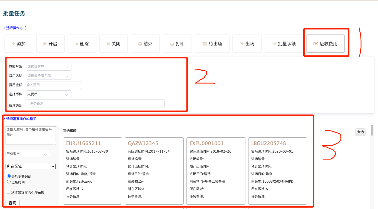Click the 打印 printer icon button
This screenshot has height=209, width=378.
click(177, 44)
